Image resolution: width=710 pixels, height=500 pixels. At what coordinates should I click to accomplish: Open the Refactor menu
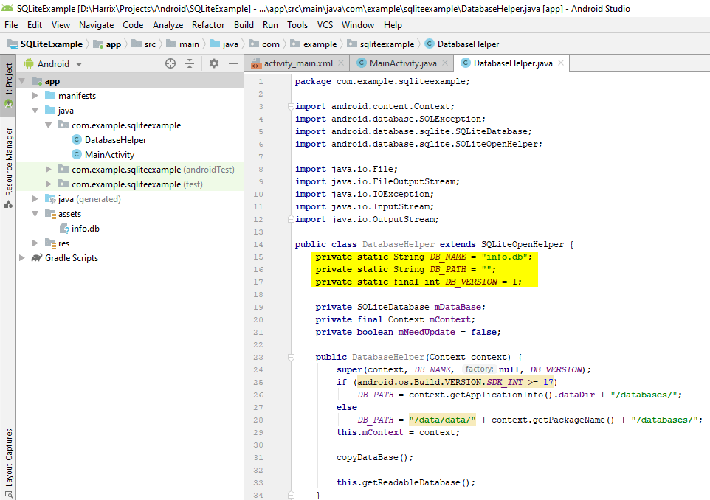pos(208,25)
